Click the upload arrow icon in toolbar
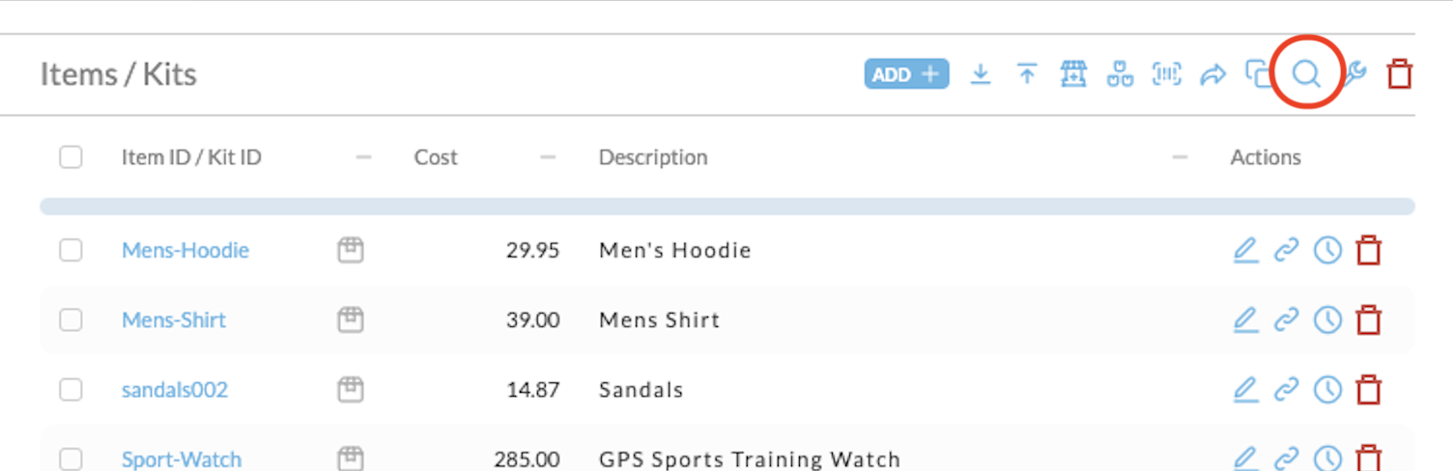The width and height of the screenshot is (1453, 471). click(x=1027, y=74)
